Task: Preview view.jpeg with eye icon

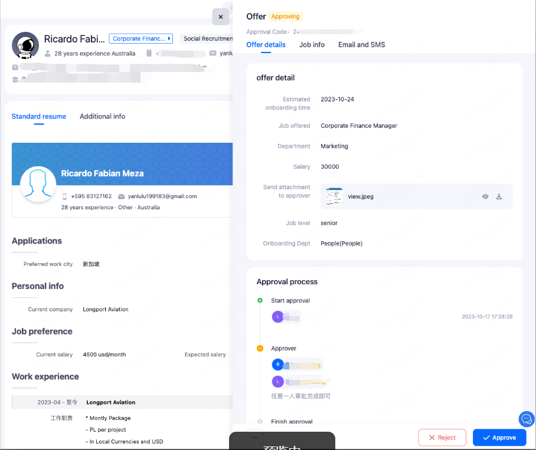Action: (x=485, y=196)
